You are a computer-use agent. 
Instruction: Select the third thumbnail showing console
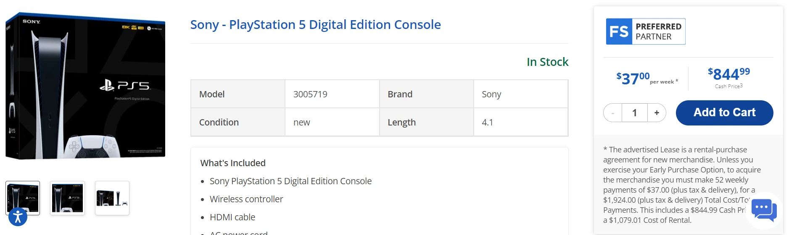point(112,198)
